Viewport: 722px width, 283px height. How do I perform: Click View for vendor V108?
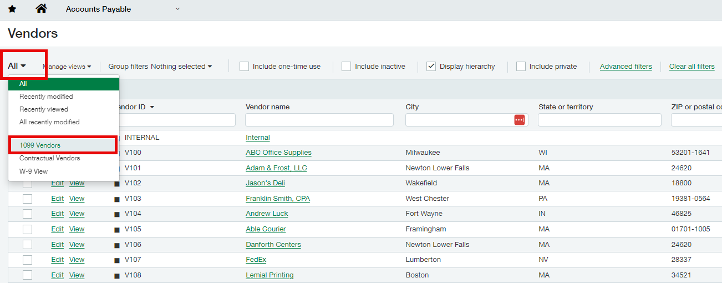77,275
